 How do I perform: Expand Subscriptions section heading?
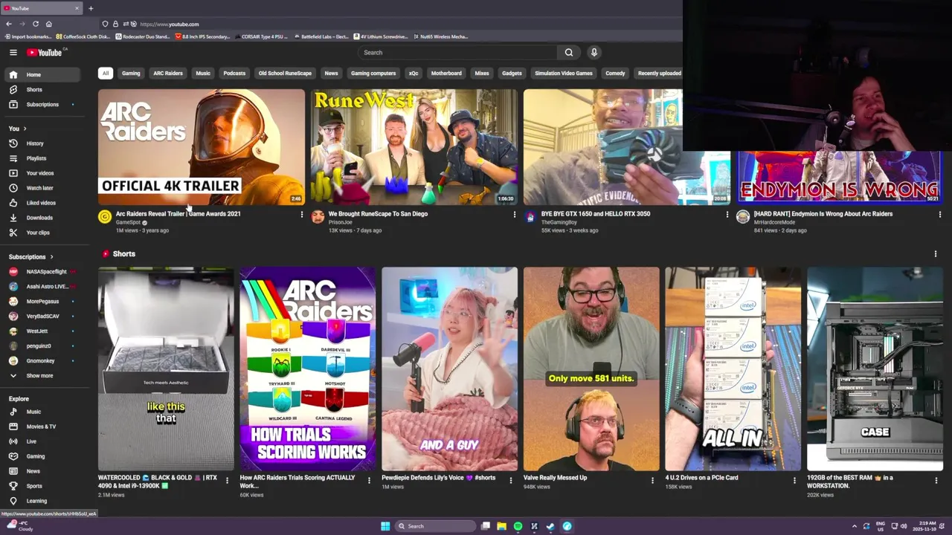31,257
